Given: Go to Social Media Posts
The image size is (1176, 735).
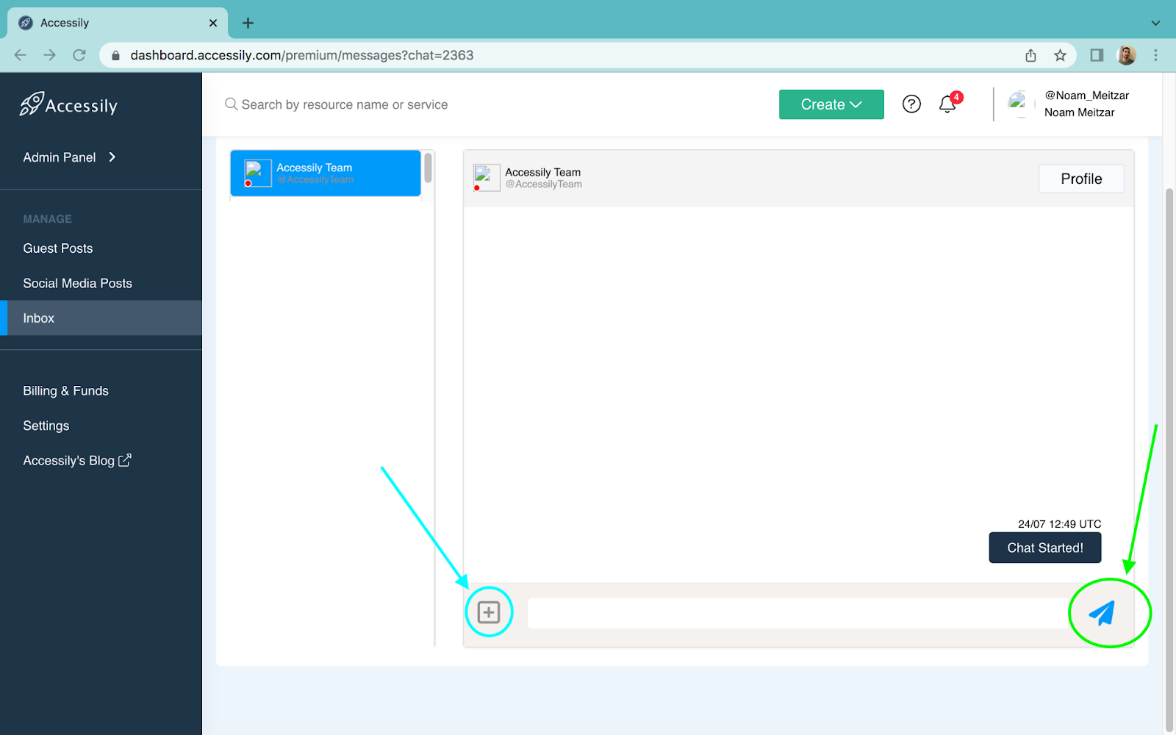Looking at the screenshot, I should pos(77,283).
